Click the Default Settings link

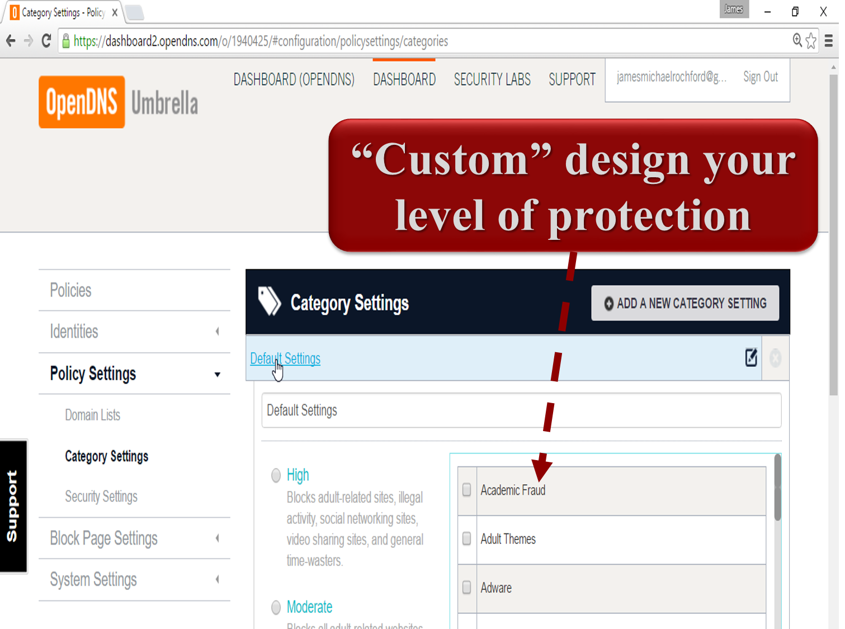[285, 358]
